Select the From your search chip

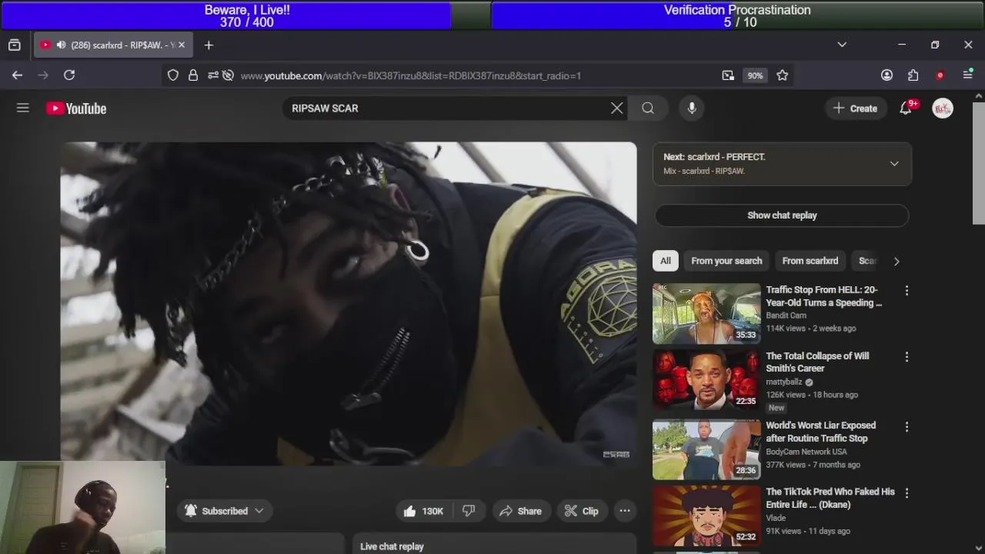[x=726, y=261]
